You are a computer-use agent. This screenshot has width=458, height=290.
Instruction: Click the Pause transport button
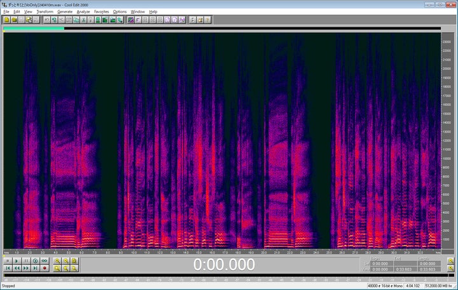pyautogui.click(x=26, y=261)
